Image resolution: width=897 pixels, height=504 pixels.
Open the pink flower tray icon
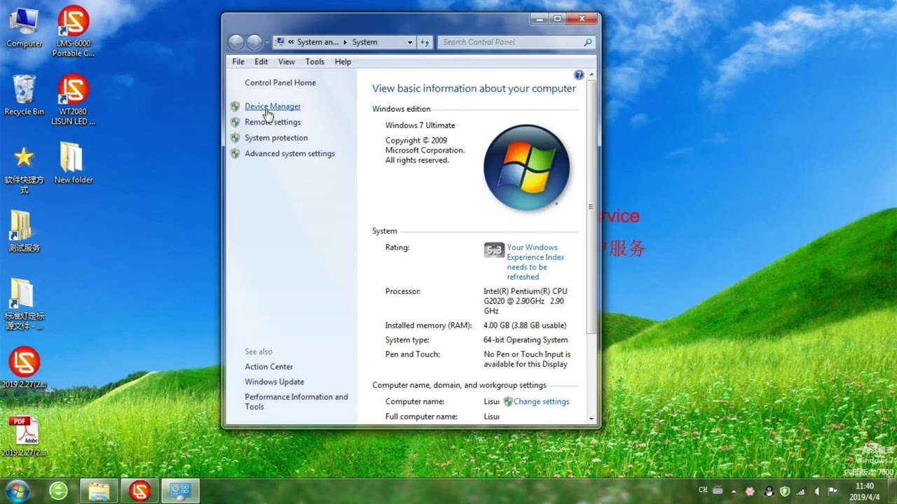click(750, 491)
